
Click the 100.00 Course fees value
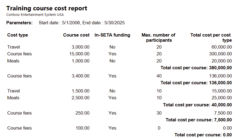tap(83, 128)
